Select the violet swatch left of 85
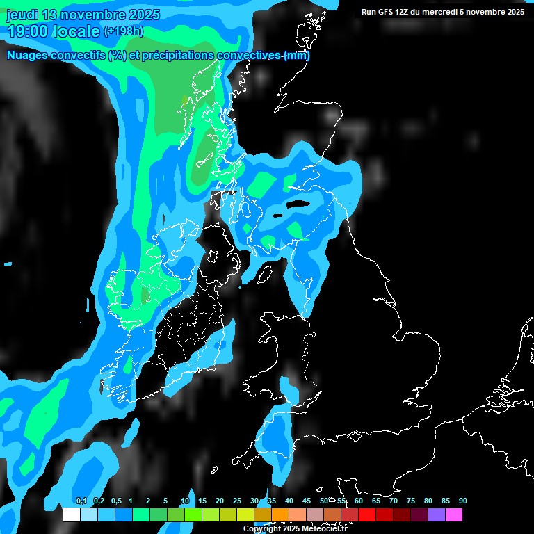The height and width of the screenshot is (534, 534). 437,515
